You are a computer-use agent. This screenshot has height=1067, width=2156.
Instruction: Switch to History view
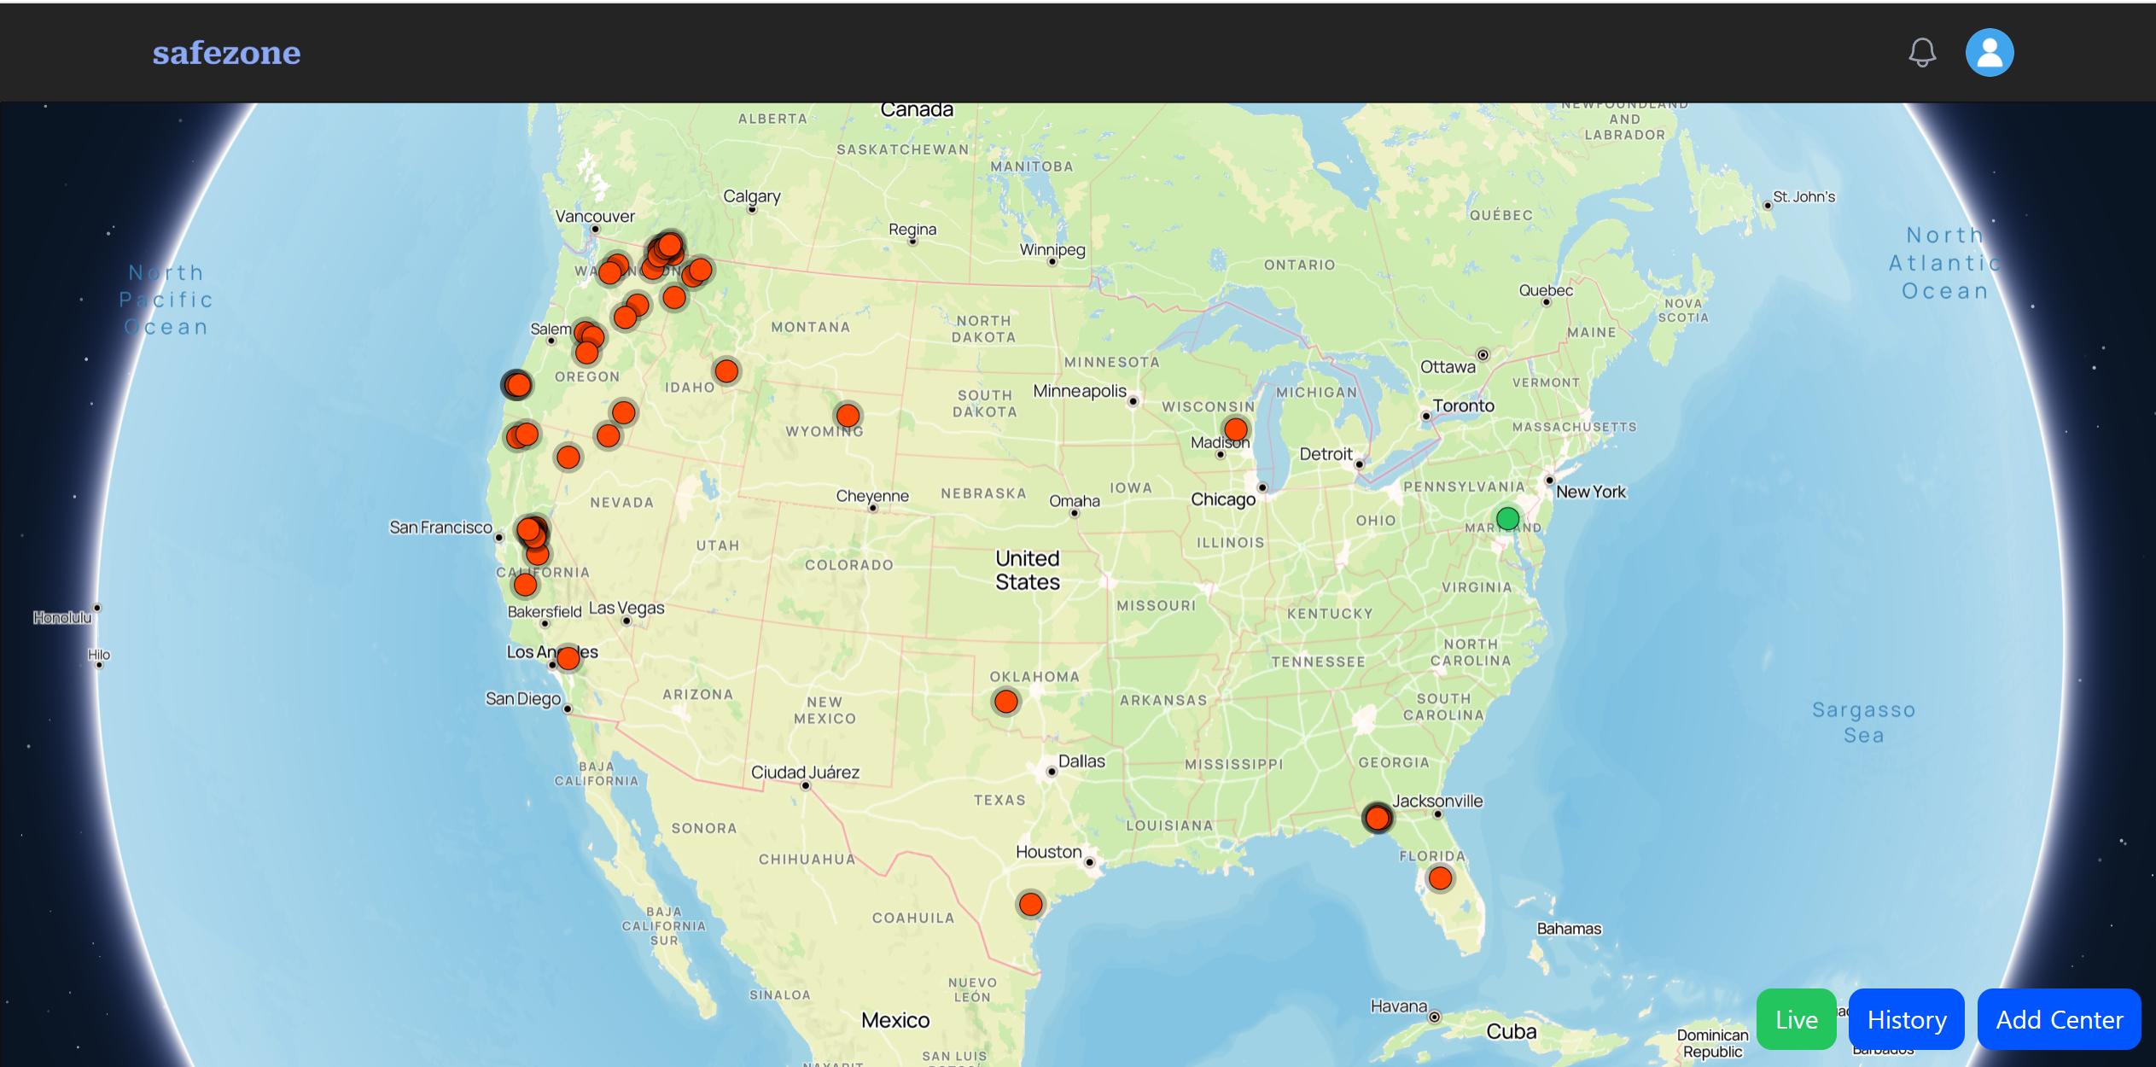[1906, 1019]
